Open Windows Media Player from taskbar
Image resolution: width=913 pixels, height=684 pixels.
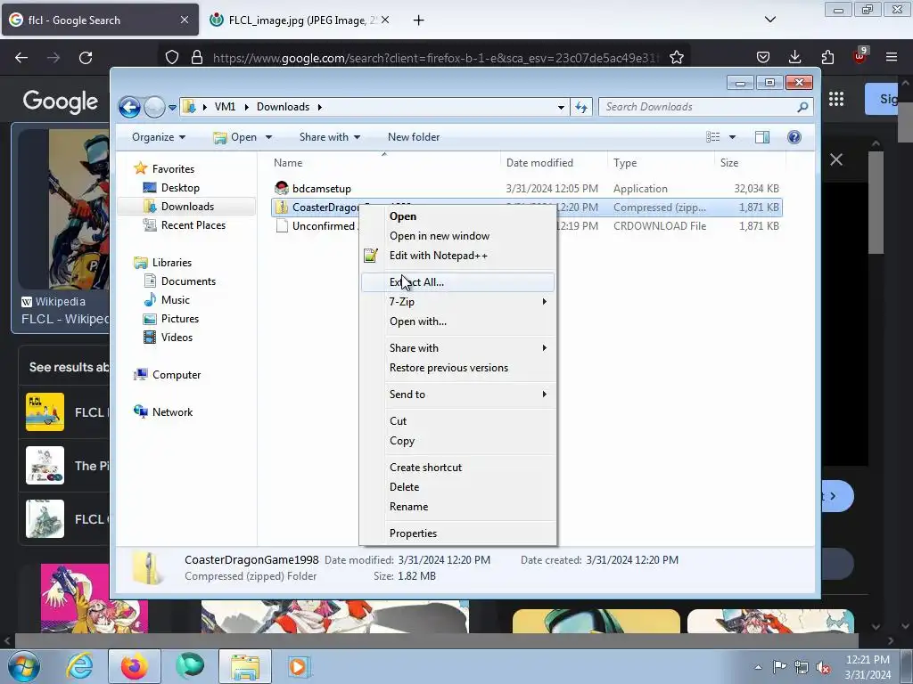300,666
